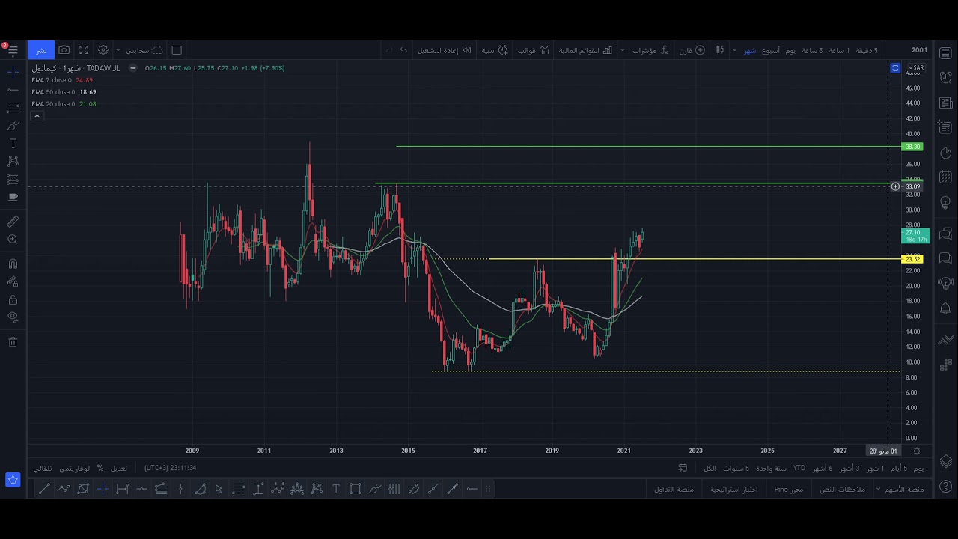The height and width of the screenshot is (539, 958).
Task: Select the 5 دقيقة interval
Action: click(x=867, y=50)
